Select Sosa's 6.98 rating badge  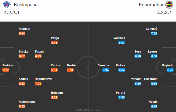[138, 56]
